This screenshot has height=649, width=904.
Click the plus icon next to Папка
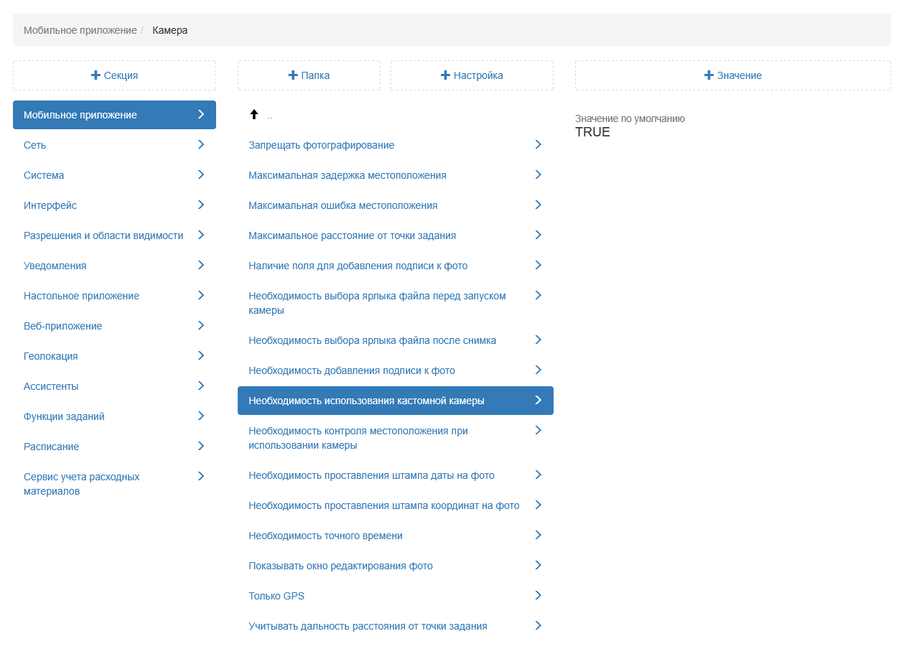point(292,75)
